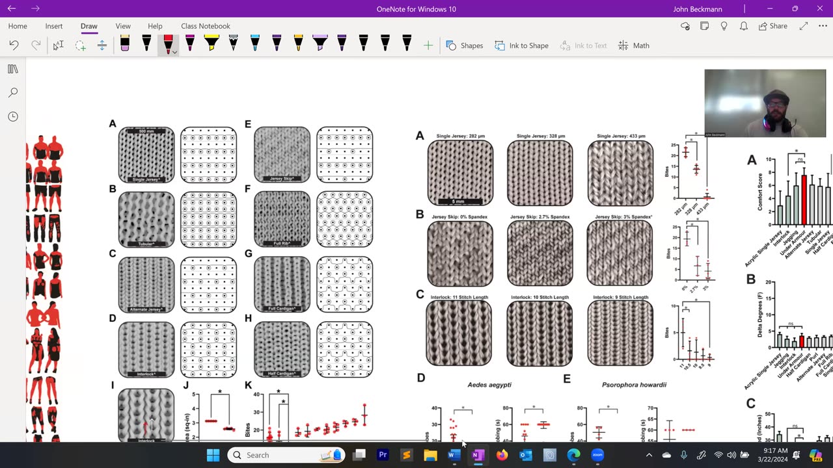Image resolution: width=833 pixels, height=468 pixels.
Task: Open the feed sticky notes icon
Action: (705, 26)
